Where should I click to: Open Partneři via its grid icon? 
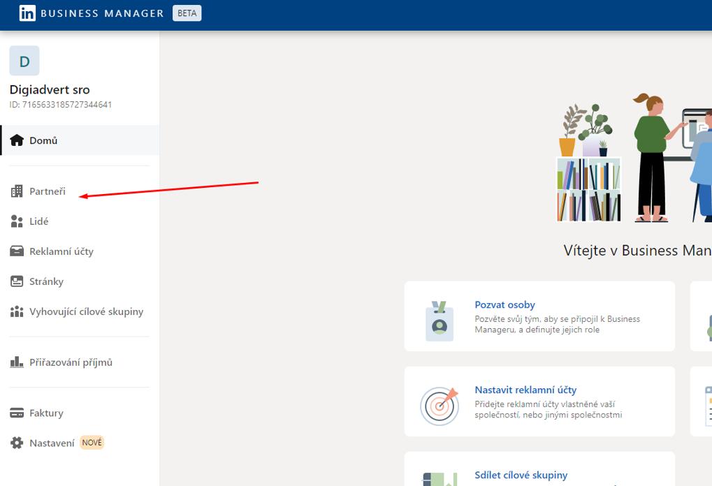15,191
